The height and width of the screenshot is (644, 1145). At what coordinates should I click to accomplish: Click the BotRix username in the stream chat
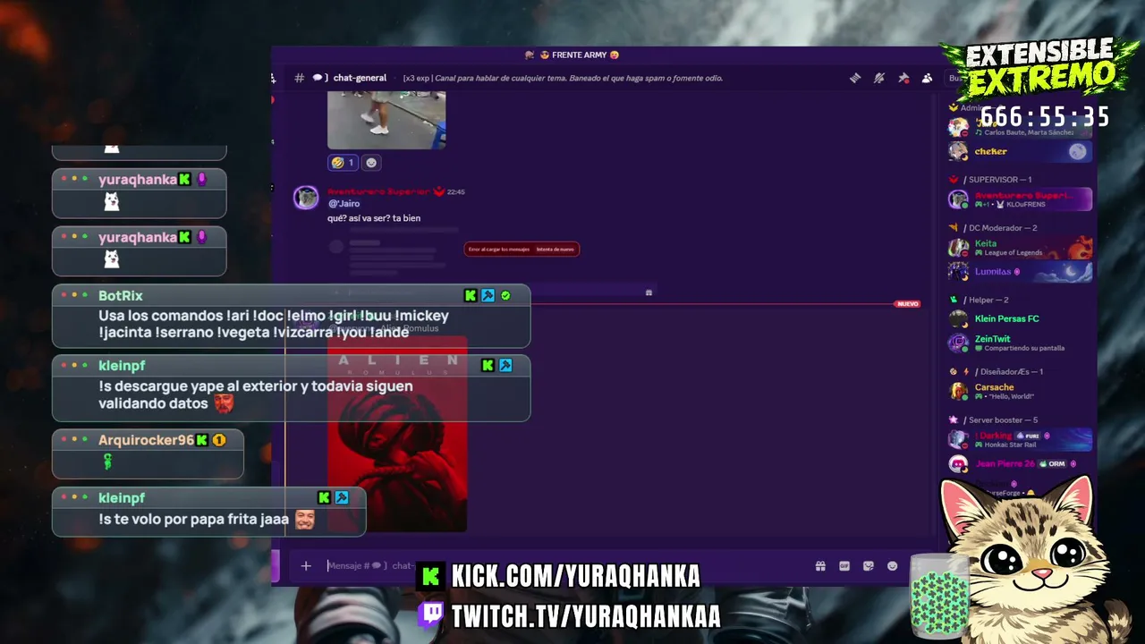click(x=121, y=295)
